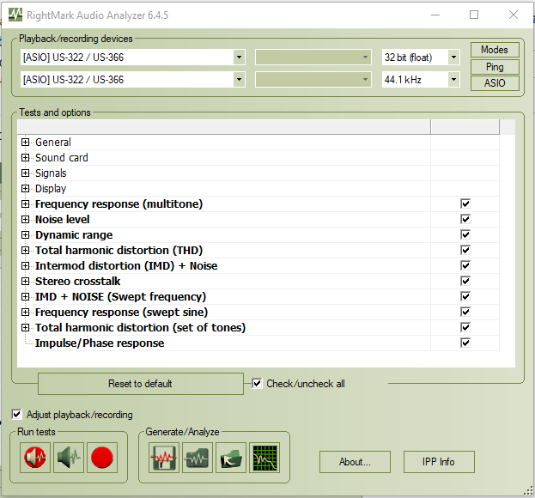Toggle THD (set of tones) checkbox
The image size is (535, 498).
click(x=465, y=327)
